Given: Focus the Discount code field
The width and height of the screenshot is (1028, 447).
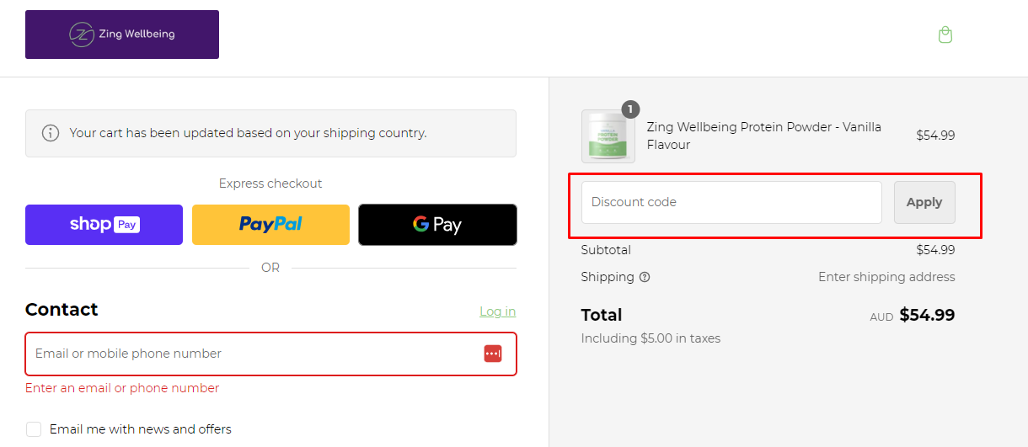Looking at the screenshot, I should click(x=731, y=202).
